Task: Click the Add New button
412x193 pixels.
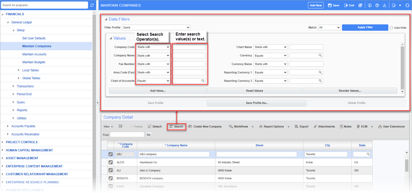Action: click(316, 5)
